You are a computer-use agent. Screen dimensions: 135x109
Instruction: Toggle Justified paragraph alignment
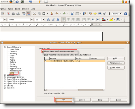(x=78, y=20)
